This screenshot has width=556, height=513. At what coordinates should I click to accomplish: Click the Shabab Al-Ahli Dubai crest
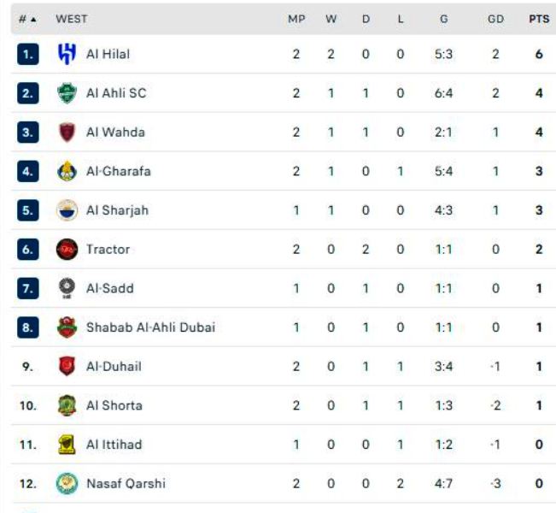[67, 327]
